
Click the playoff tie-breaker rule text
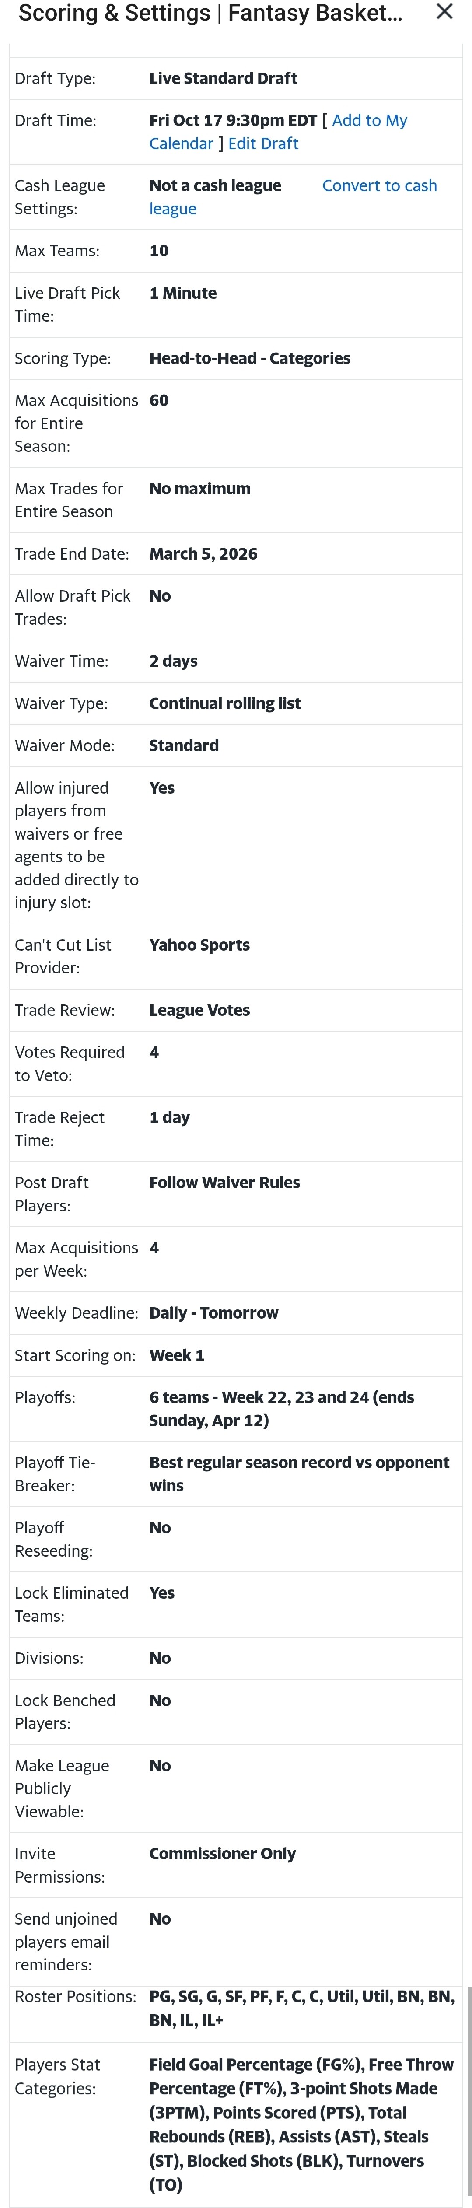point(299,1474)
